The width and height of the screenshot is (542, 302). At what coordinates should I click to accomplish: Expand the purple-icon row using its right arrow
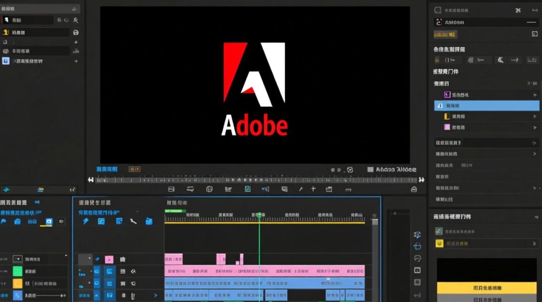pyautogui.click(x=535, y=95)
